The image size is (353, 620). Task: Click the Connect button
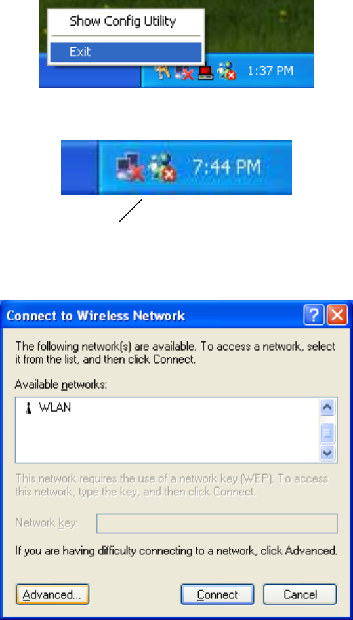pos(217,594)
